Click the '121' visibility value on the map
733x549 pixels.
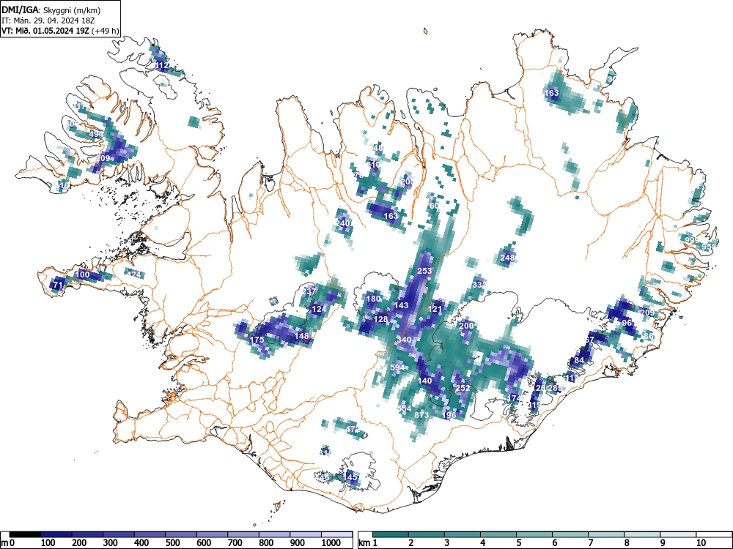point(435,309)
